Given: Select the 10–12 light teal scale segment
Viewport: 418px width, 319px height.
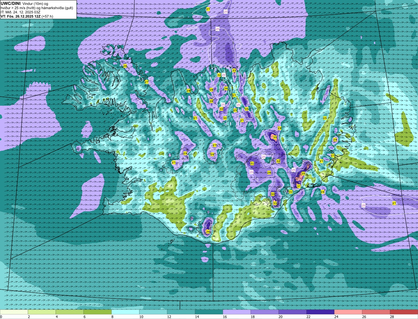Looking at the screenshot, I should [153, 312].
